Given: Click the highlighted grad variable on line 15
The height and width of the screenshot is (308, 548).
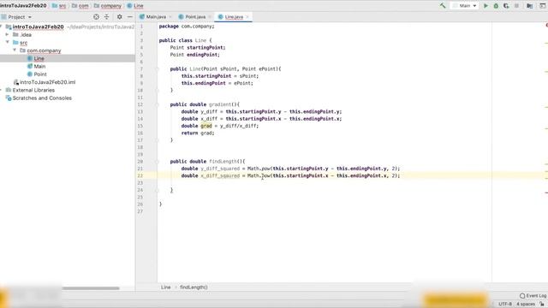Looking at the screenshot, I should coord(206,126).
